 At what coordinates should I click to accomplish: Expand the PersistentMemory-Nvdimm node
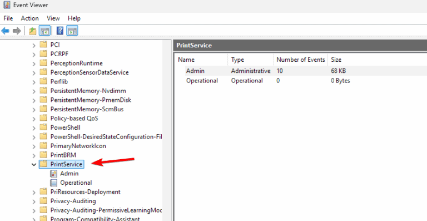coord(34,91)
